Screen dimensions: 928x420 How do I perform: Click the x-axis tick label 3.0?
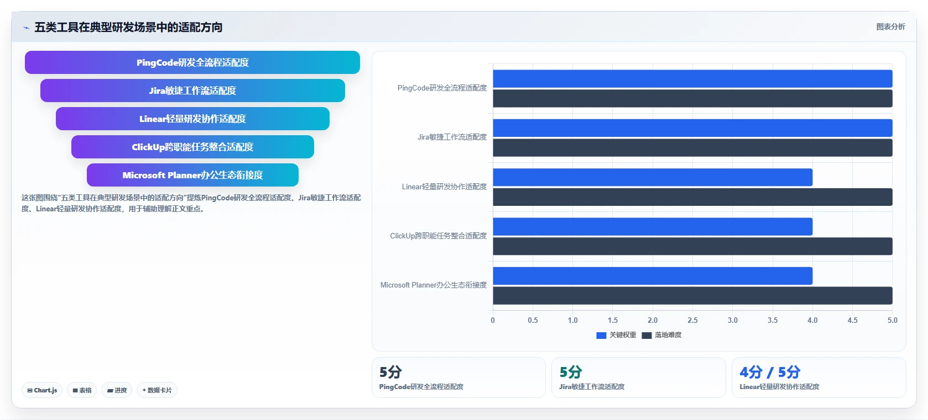click(733, 320)
